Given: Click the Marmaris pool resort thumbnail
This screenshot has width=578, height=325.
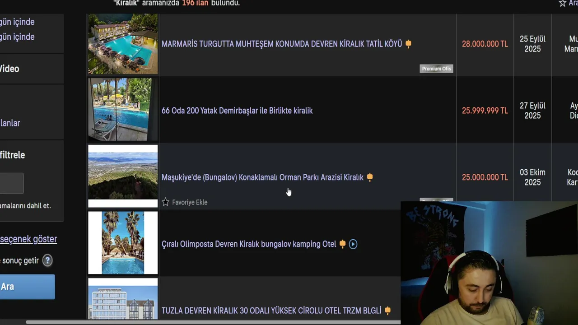Looking at the screenshot, I should 123,44.
